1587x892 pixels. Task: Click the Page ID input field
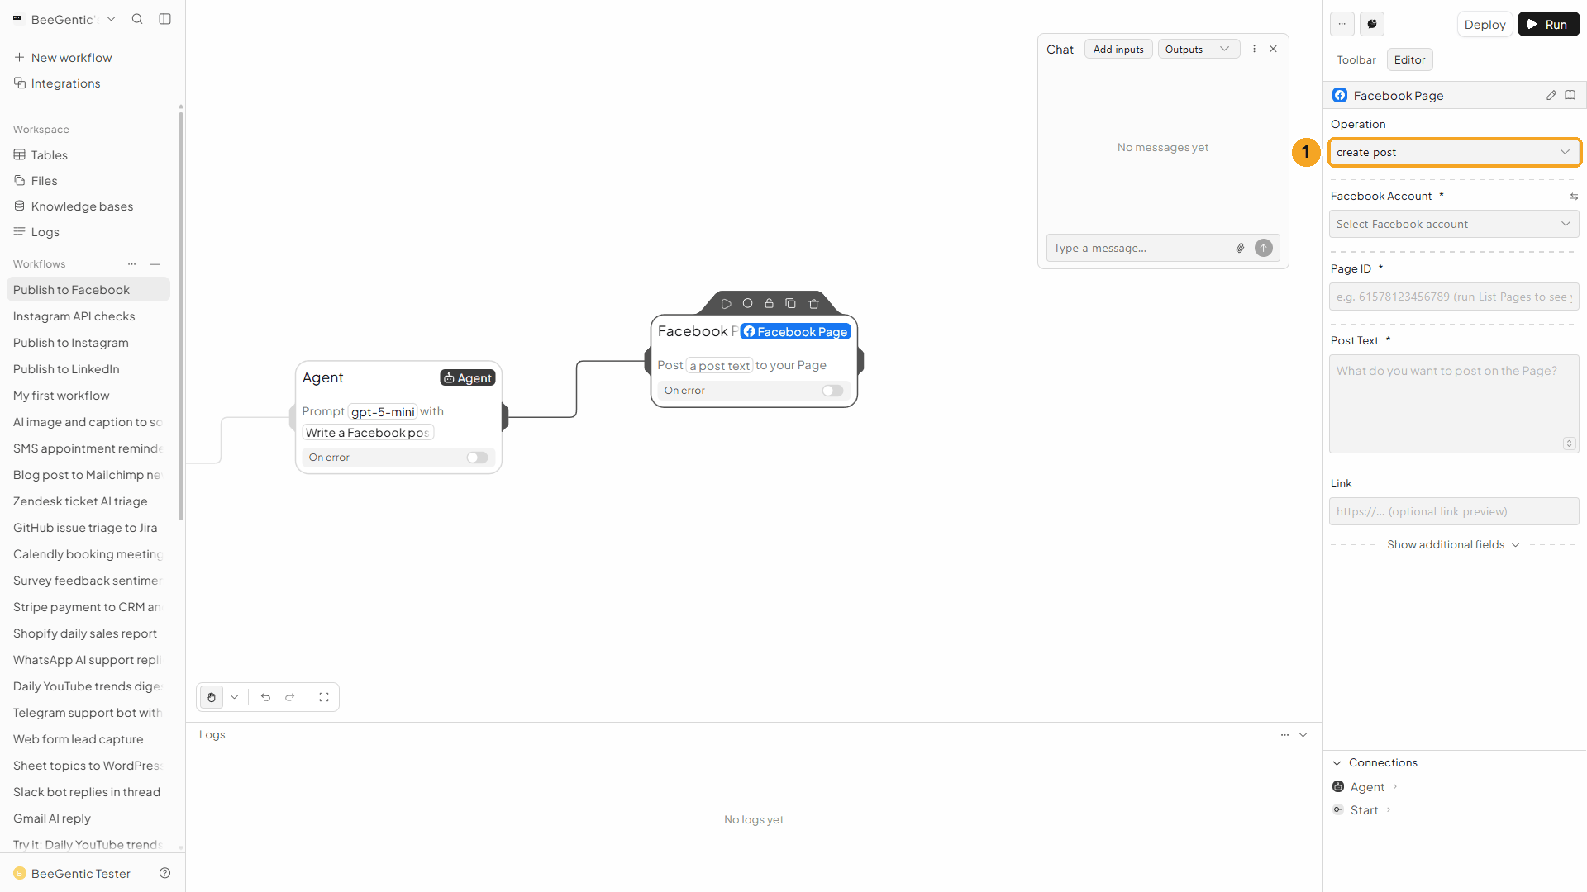coord(1454,297)
